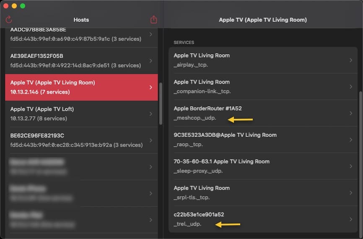Expand chevron for BE62CE96FE82193C host
The image size is (363, 239).
(x=151, y=140)
